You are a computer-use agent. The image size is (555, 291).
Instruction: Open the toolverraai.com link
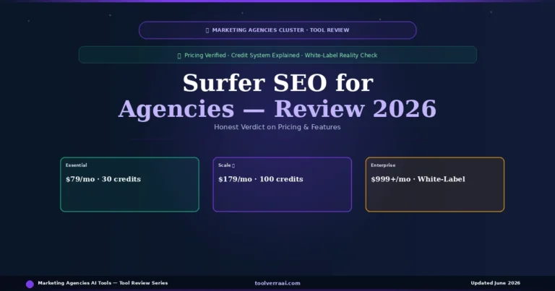[x=277, y=283]
